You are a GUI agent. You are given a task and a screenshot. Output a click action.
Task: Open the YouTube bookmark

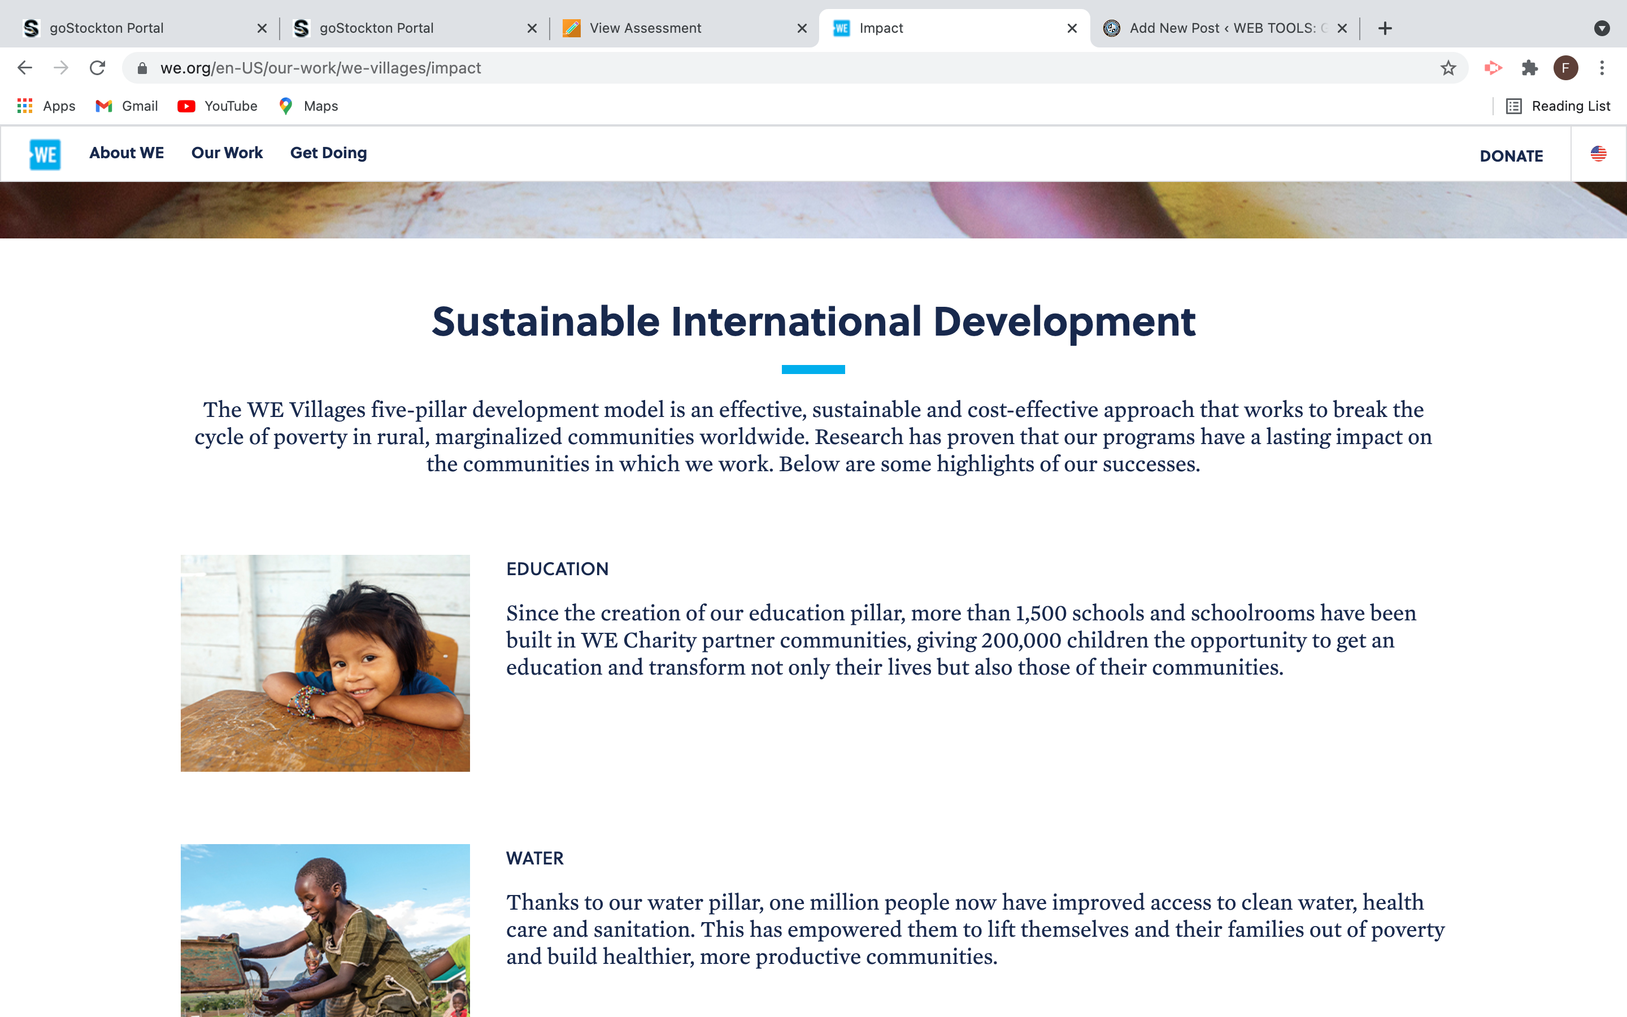(x=218, y=106)
